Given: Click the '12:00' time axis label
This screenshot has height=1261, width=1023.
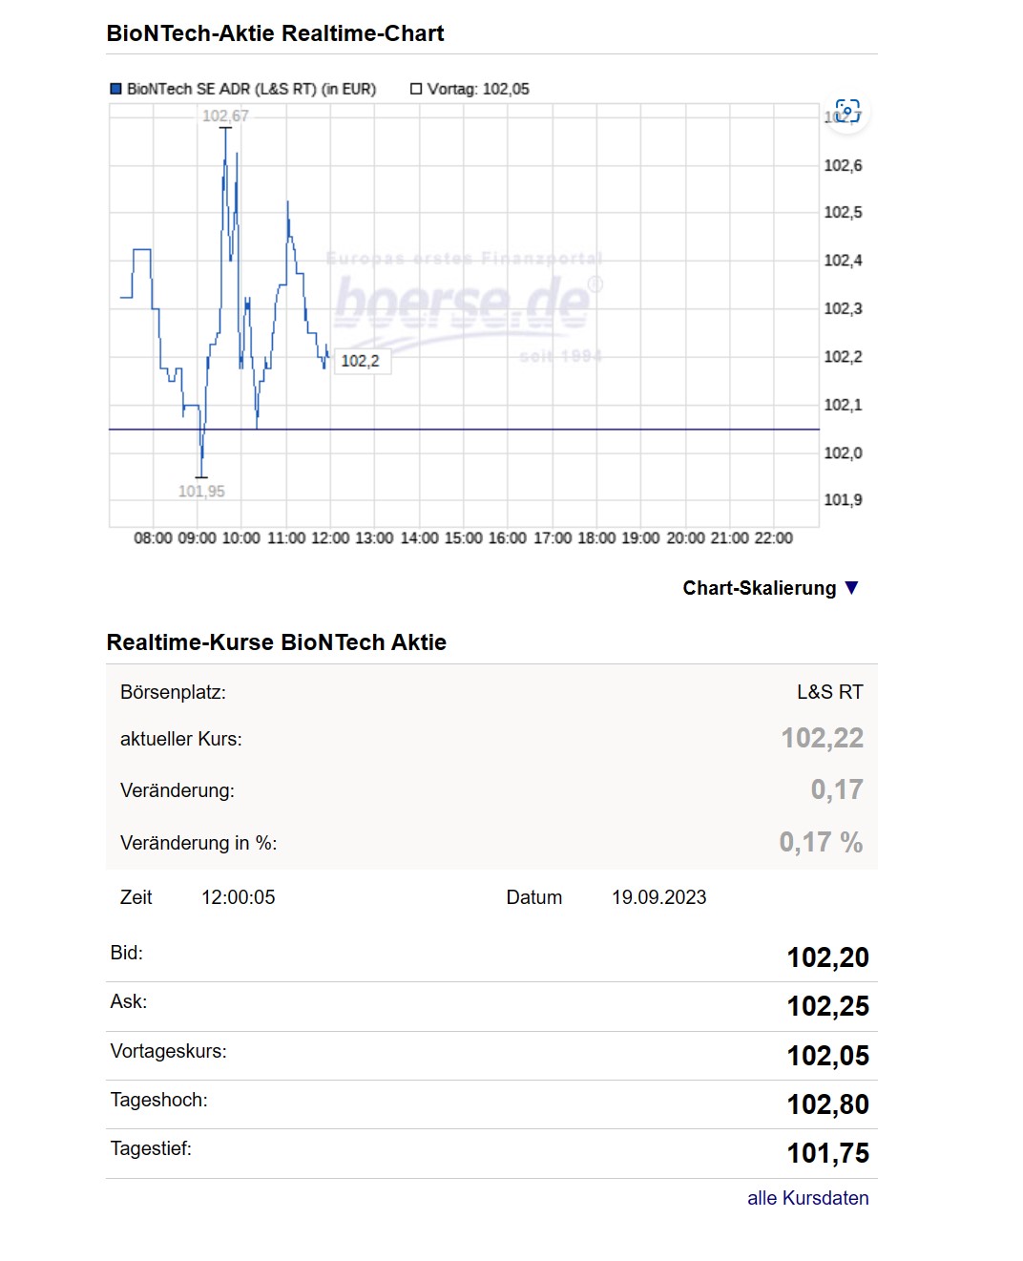Looking at the screenshot, I should (x=330, y=538).
